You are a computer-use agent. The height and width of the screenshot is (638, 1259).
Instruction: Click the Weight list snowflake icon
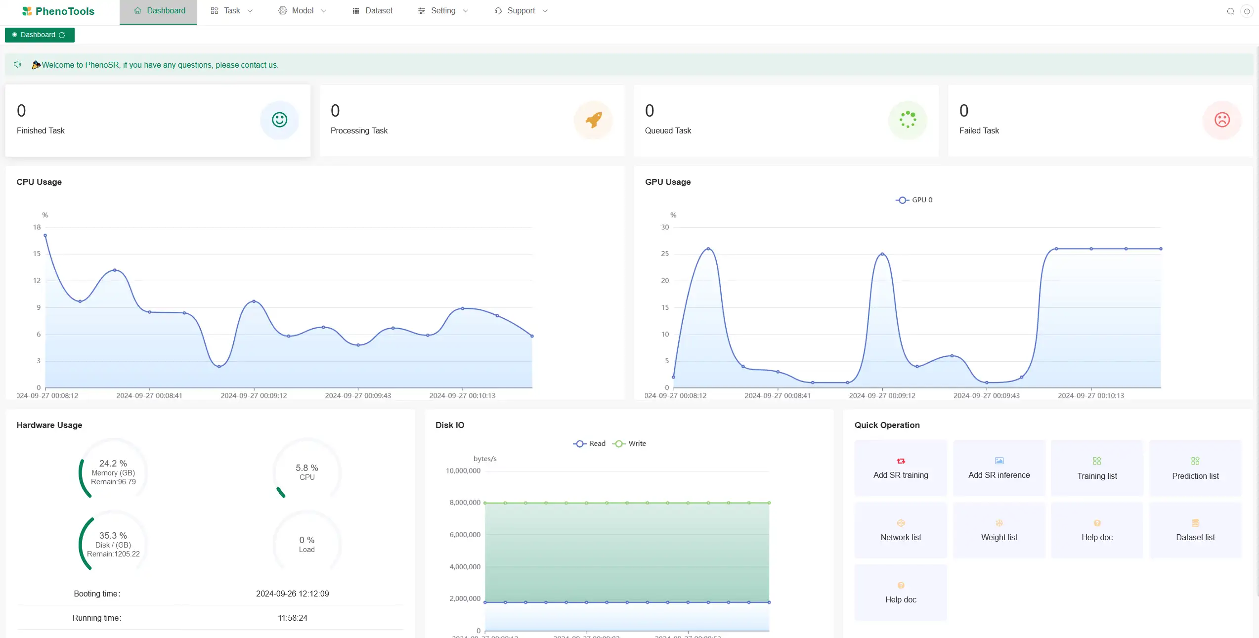(x=999, y=523)
